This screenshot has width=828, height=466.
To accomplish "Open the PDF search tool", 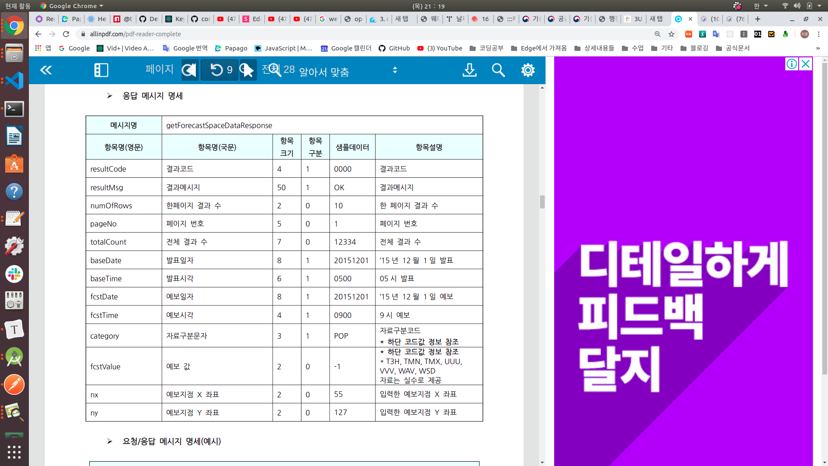I will pos(498,70).
